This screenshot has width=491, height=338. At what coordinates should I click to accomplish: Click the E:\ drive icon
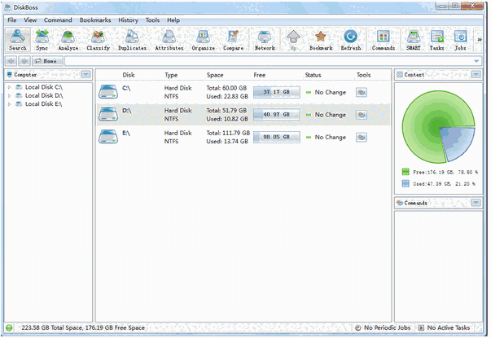click(x=108, y=137)
